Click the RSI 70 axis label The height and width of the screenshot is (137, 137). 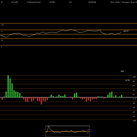tap(2, 32)
